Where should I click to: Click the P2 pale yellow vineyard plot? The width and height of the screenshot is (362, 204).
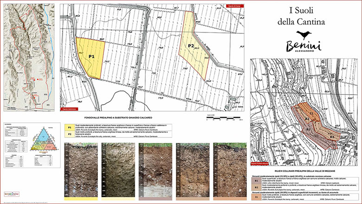point(194,45)
